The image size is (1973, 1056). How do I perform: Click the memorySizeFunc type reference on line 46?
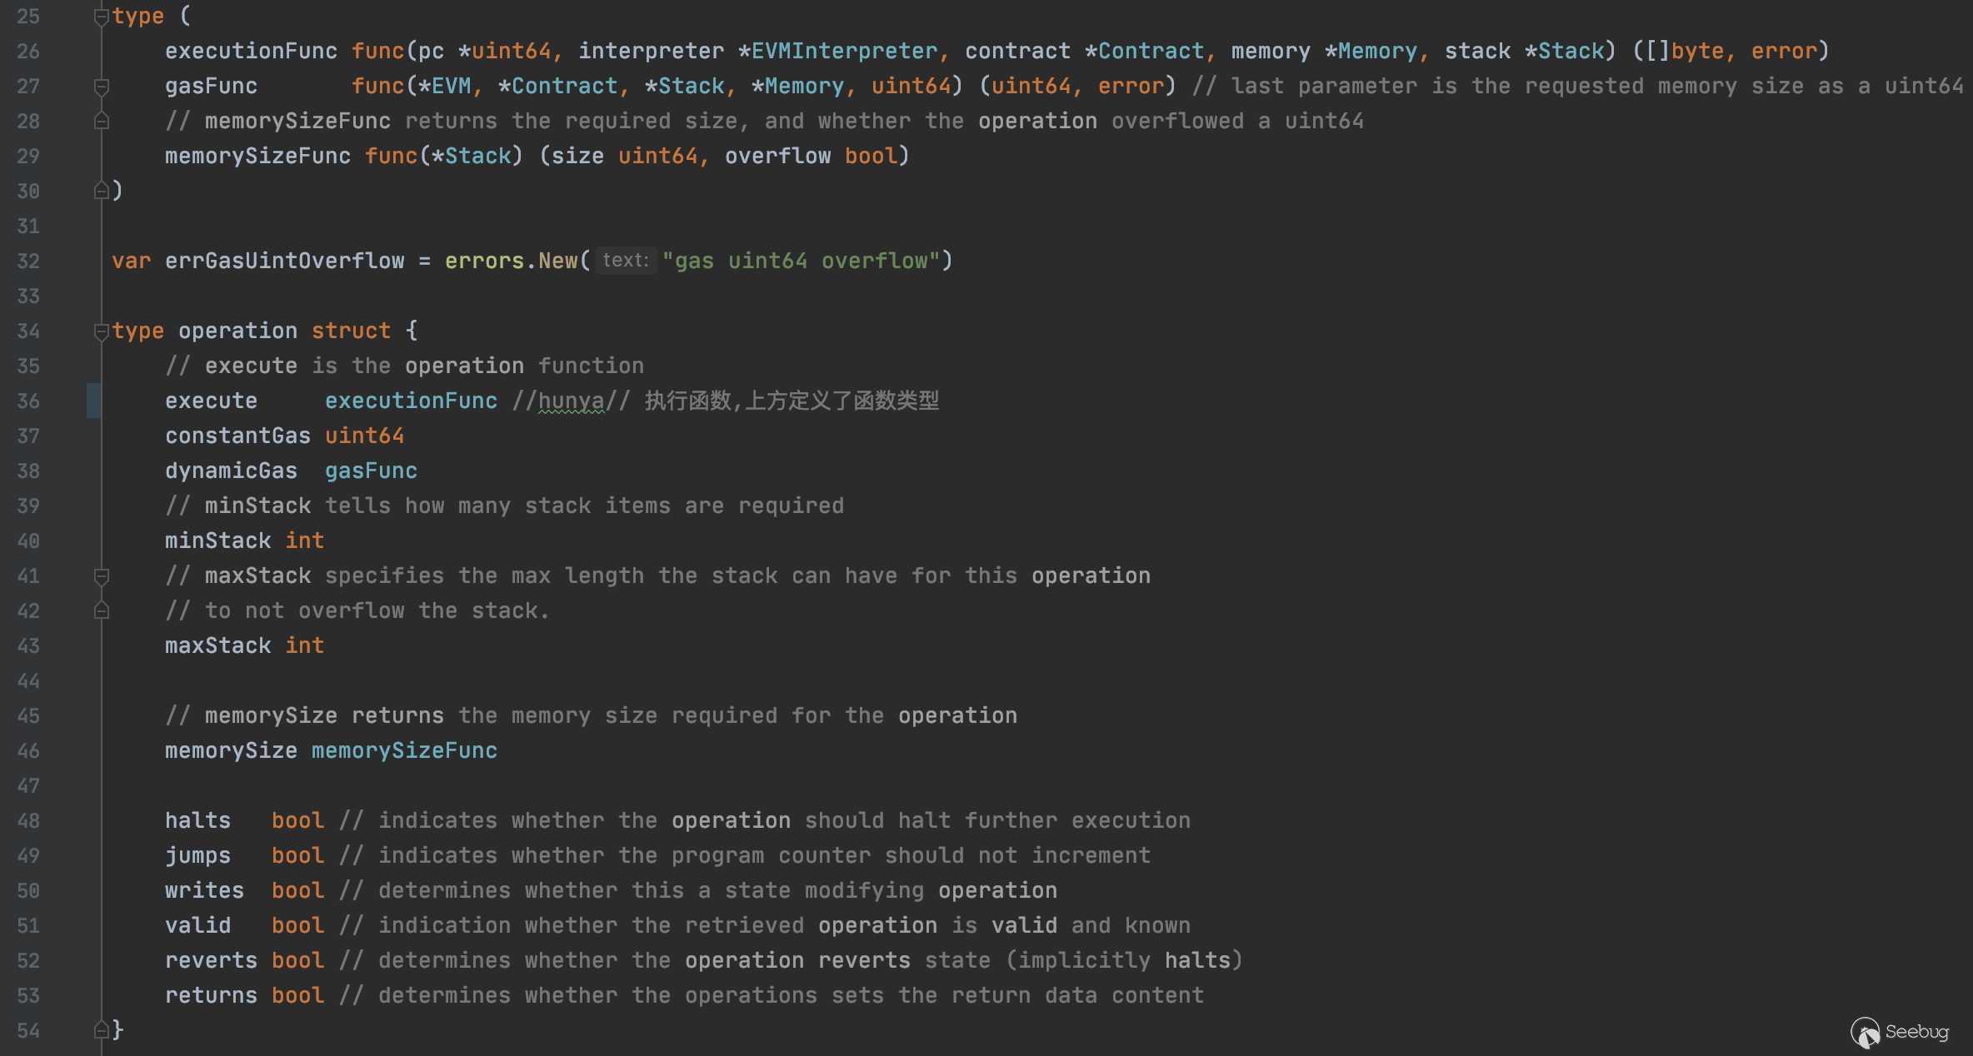tap(404, 750)
